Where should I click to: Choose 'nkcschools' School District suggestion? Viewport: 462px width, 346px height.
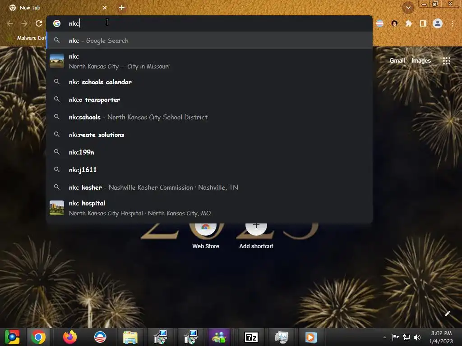(x=209, y=117)
